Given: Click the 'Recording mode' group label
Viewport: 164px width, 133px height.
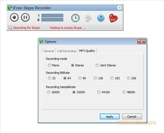Looking at the screenshot, I should click(56, 59).
